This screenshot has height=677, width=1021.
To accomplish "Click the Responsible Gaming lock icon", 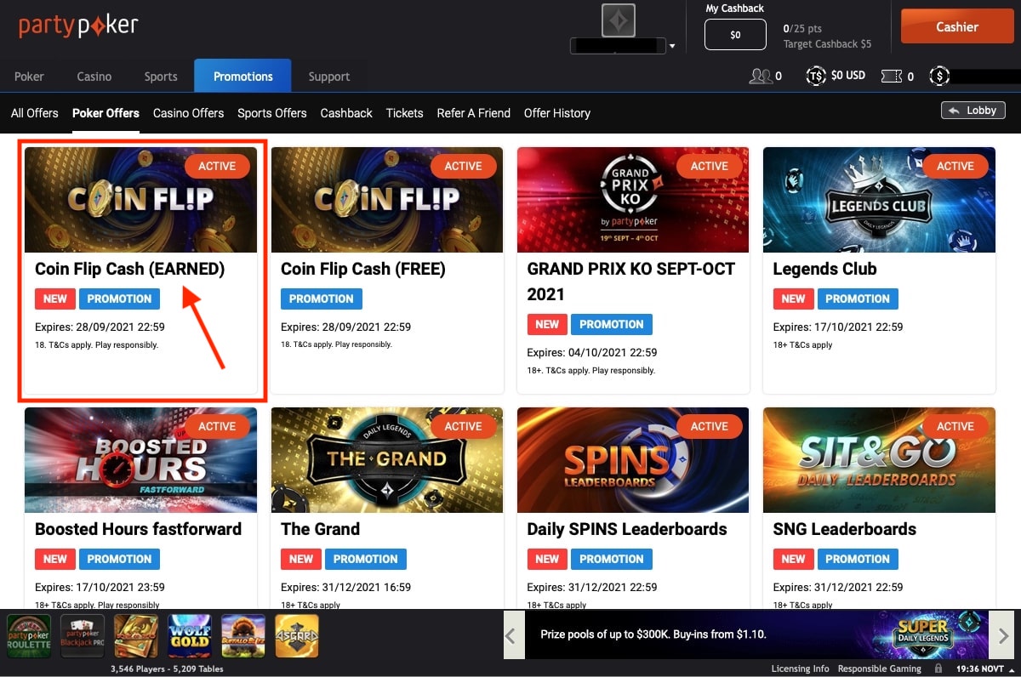I will click(938, 668).
